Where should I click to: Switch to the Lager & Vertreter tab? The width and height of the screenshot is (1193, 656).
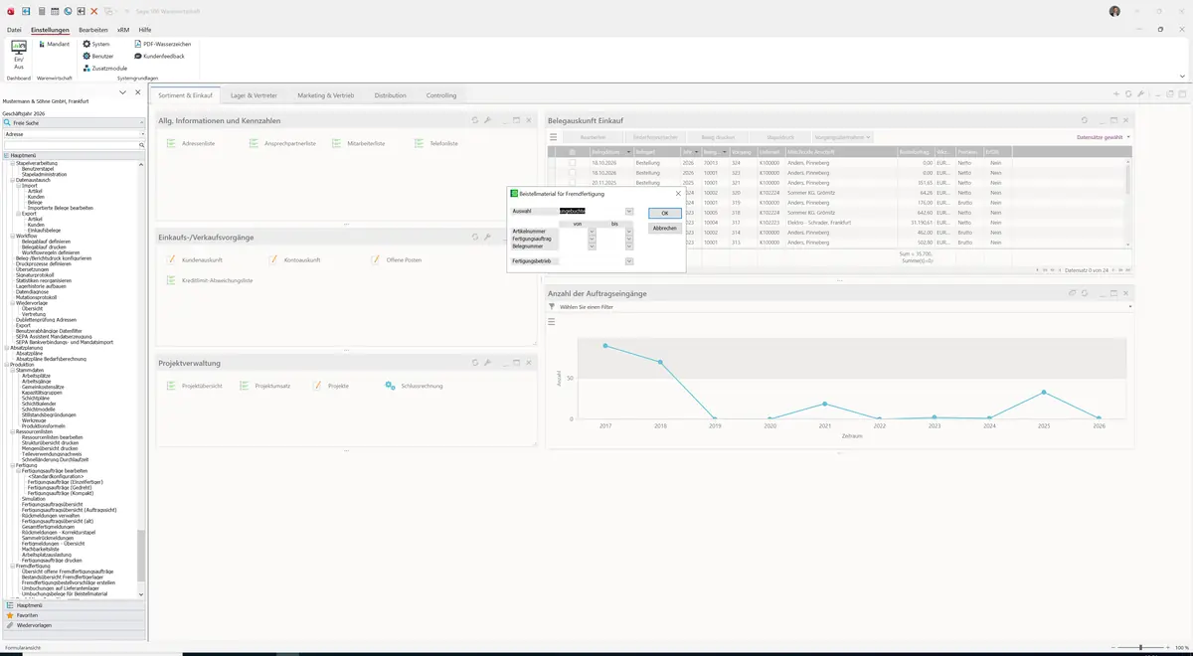point(255,95)
